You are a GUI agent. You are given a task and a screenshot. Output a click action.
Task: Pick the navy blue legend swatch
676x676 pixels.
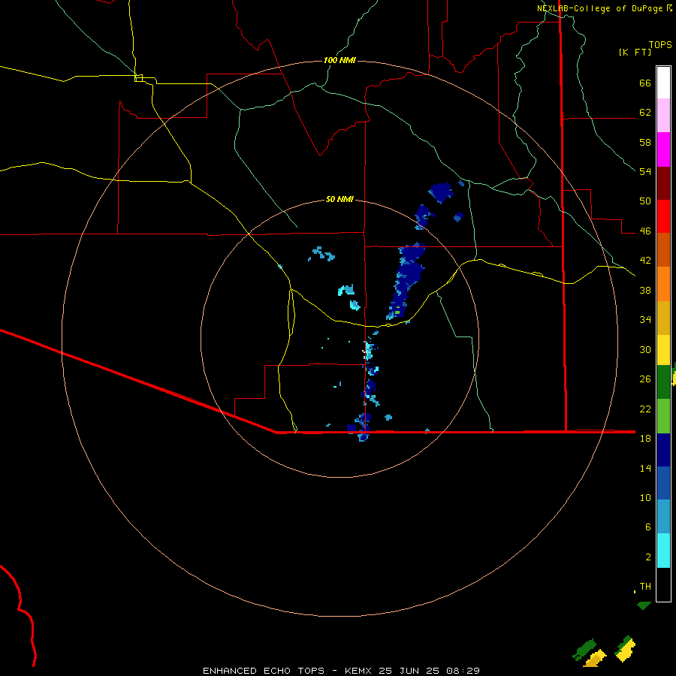(663, 450)
